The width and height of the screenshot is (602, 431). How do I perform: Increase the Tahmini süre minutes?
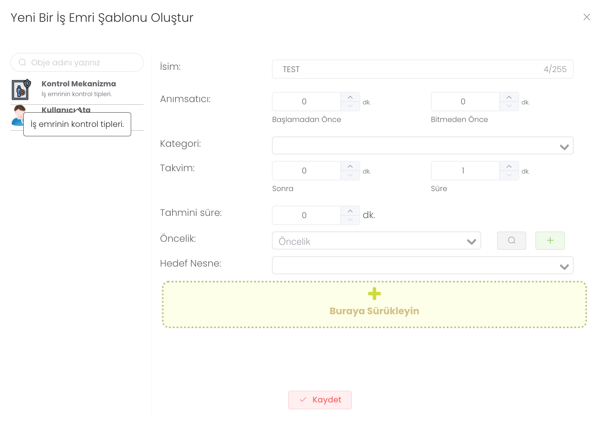[x=350, y=211]
